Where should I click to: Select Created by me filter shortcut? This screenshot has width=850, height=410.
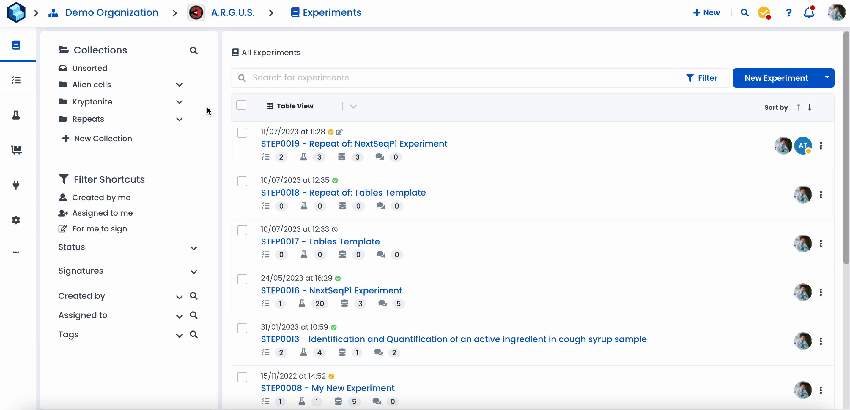(101, 198)
